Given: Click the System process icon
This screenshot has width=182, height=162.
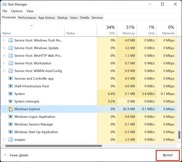Looking at the screenshot, I should click(x=10, y=94).
